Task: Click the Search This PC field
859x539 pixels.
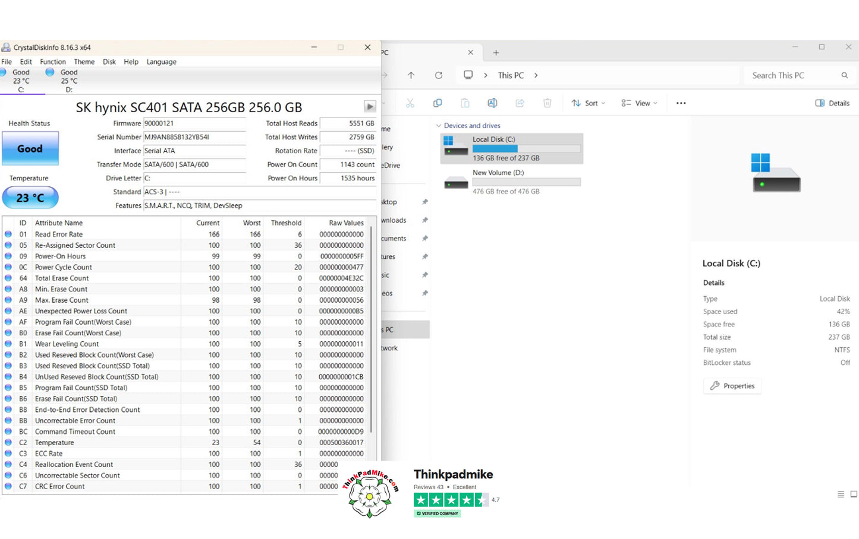Action: 800,75
